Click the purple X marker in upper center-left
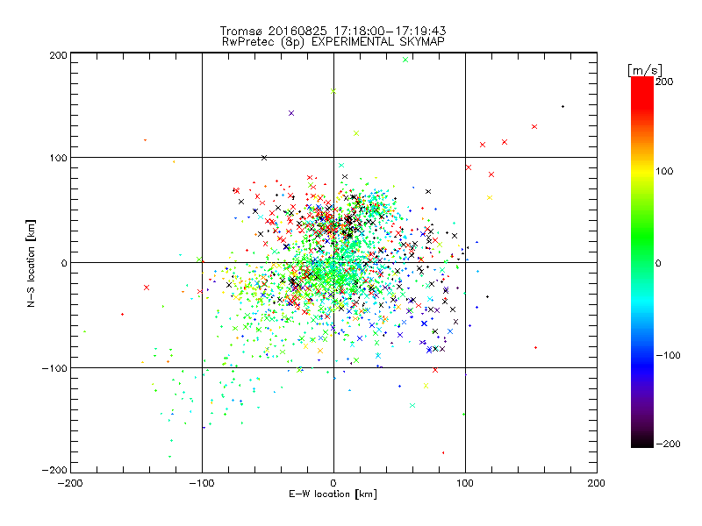Viewport: 702px width, 526px height. point(291,113)
